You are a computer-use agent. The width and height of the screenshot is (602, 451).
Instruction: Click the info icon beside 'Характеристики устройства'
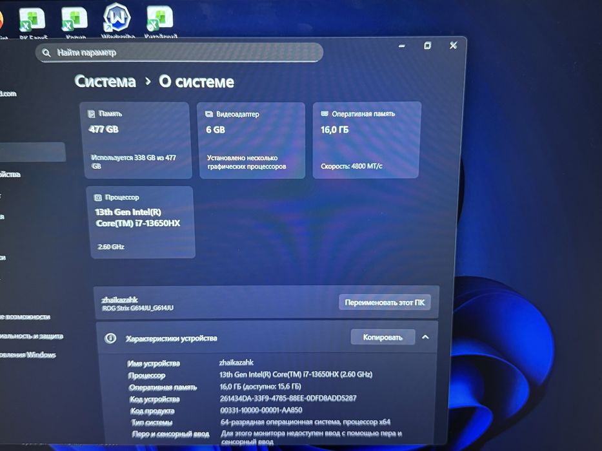[x=110, y=338]
